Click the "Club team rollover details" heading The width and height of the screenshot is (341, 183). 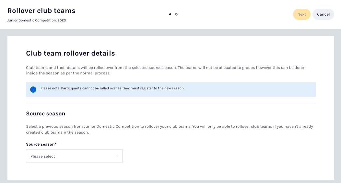(x=70, y=53)
